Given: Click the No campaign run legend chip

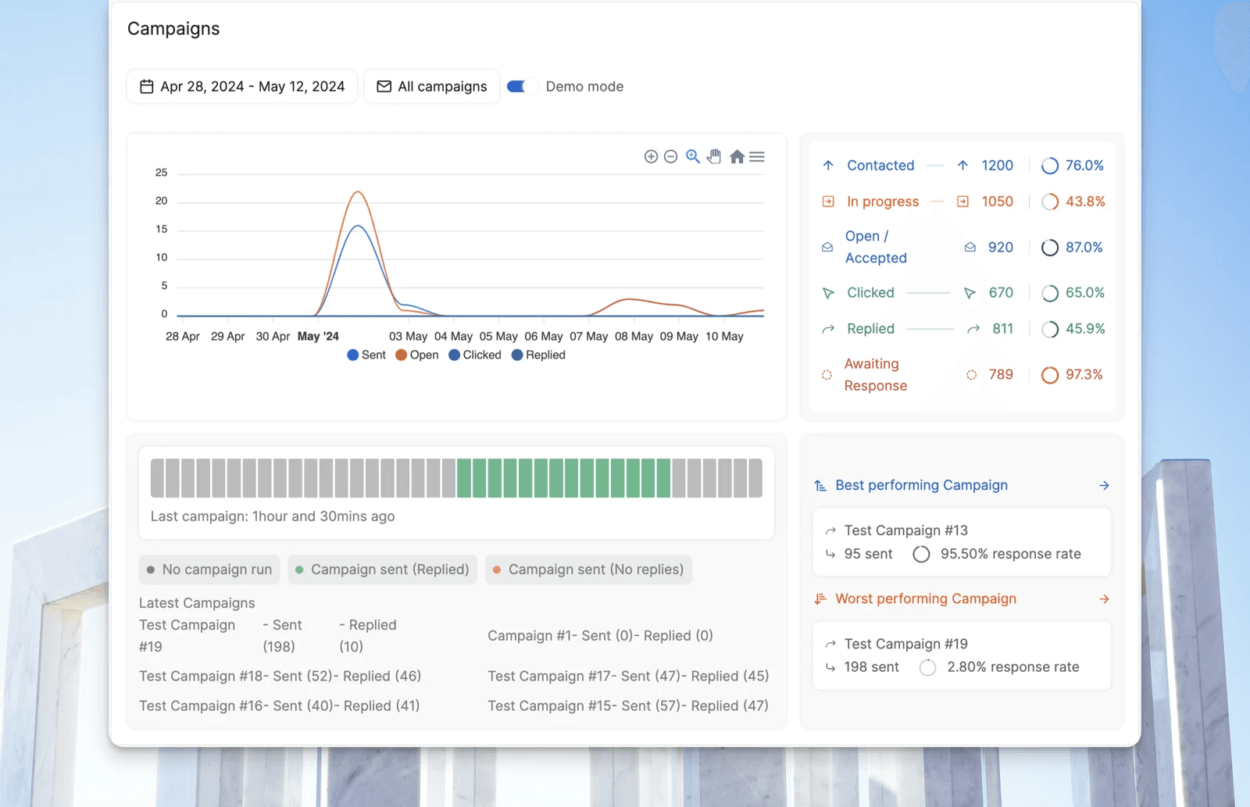Looking at the screenshot, I should (209, 570).
